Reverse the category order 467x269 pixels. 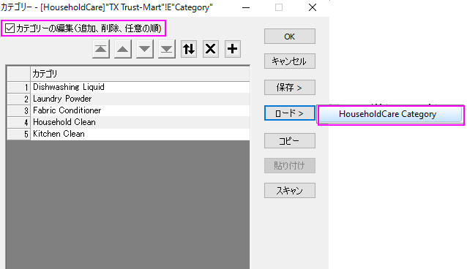(189, 49)
